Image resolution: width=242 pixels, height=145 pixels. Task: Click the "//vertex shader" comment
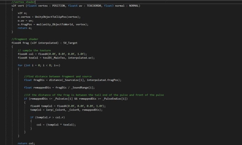pos(23,2)
